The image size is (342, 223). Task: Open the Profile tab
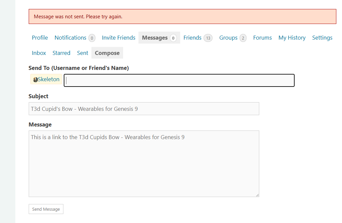(40, 38)
